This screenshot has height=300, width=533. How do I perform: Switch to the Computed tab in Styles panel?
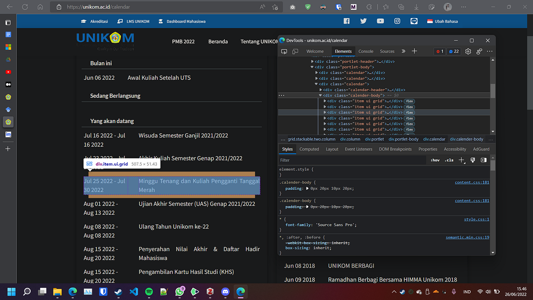pyautogui.click(x=309, y=149)
